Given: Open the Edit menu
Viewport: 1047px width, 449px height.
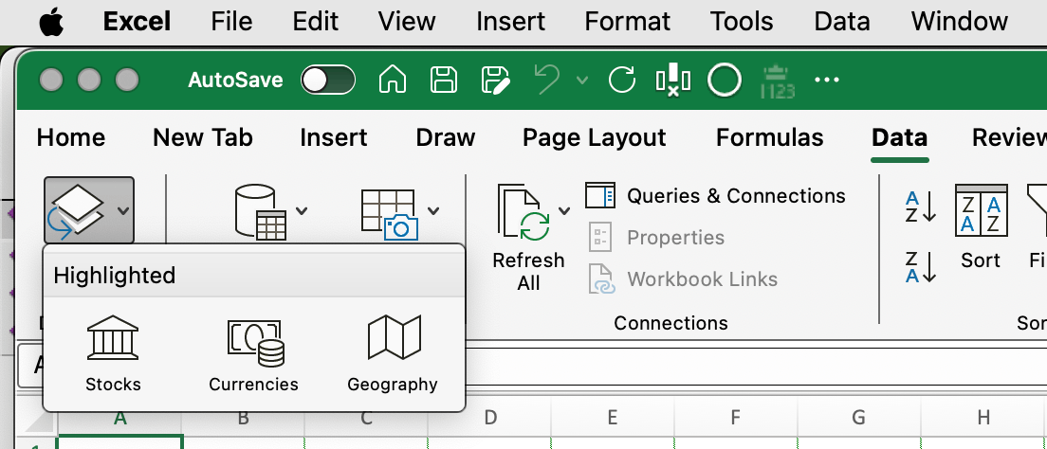Looking at the screenshot, I should pyautogui.click(x=315, y=22).
